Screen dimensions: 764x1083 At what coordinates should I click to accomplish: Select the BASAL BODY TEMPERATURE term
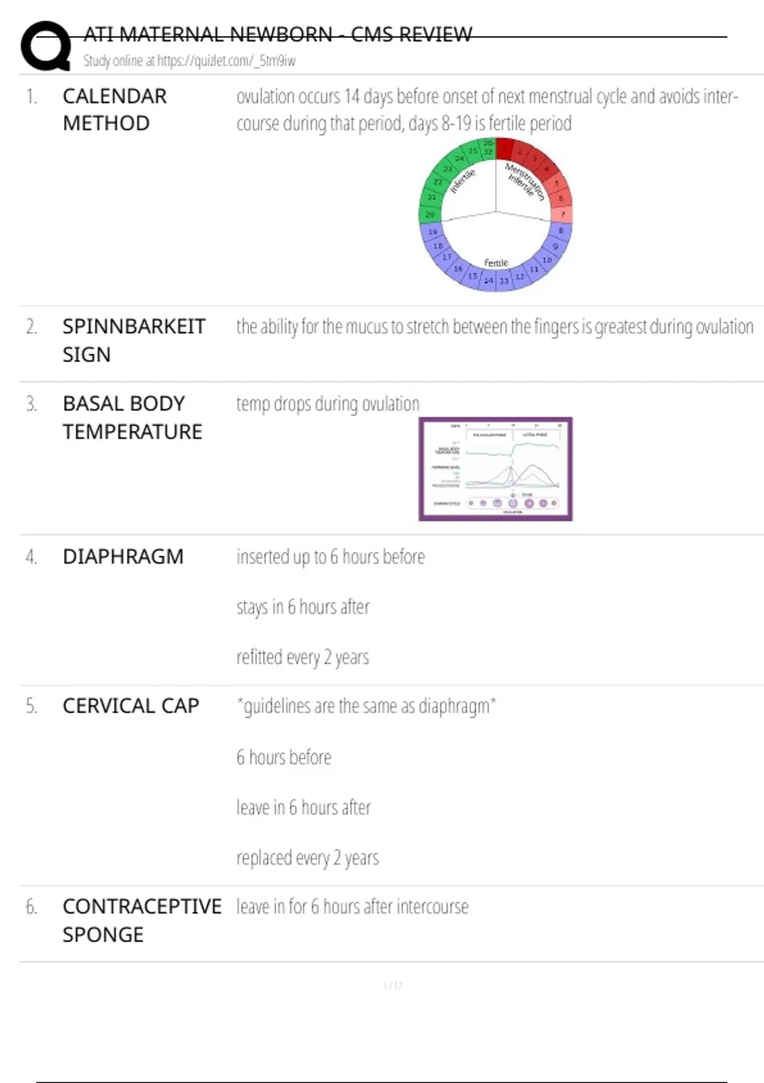coord(132,418)
